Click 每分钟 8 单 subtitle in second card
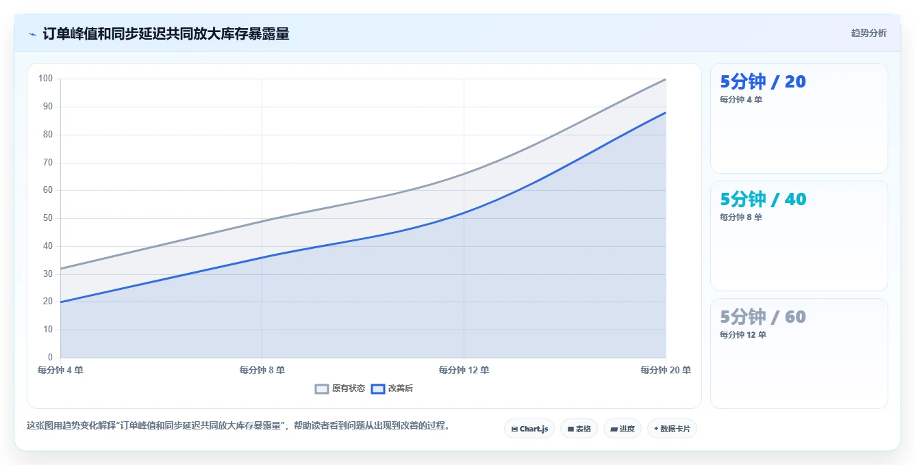The width and height of the screenshot is (915, 465). tap(741, 217)
